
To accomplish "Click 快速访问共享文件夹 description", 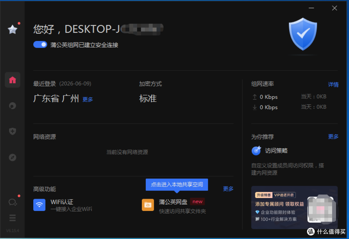I will coord(182,211).
